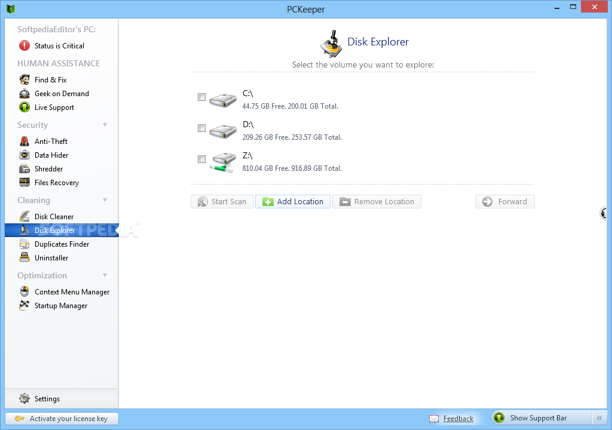Click the Settings label
612x430 pixels.
[47, 399]
